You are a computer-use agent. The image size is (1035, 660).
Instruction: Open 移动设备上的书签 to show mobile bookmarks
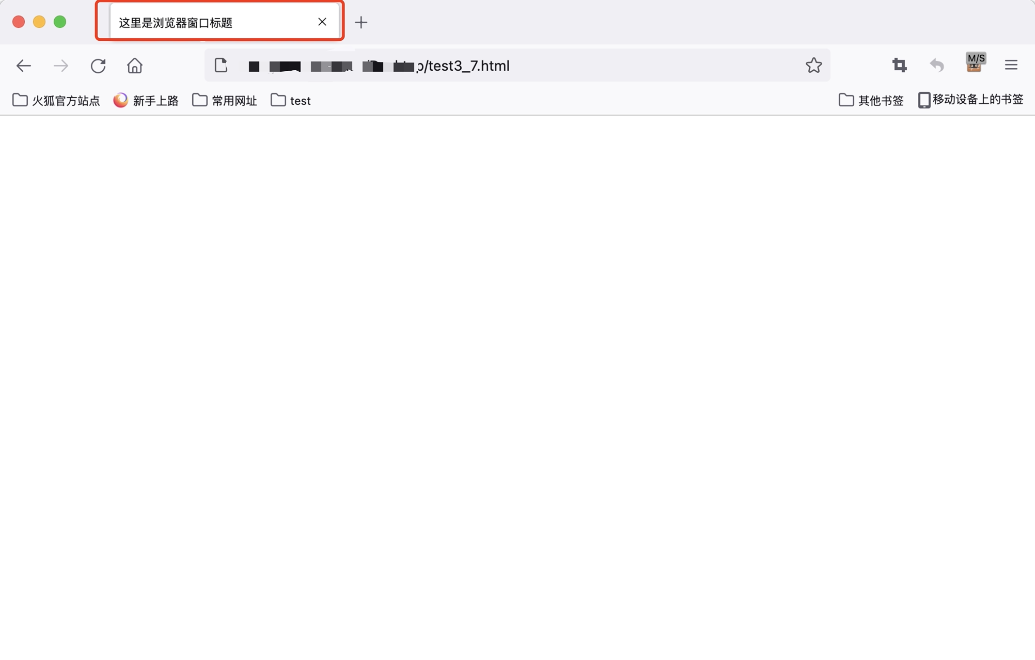[970, 100]
